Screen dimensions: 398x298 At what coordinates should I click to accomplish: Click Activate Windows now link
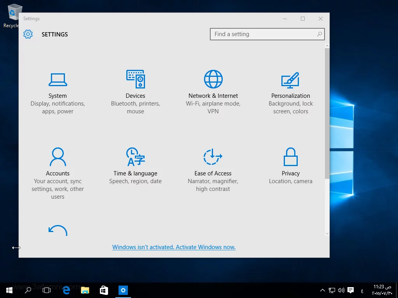click(x=174, y=247)
